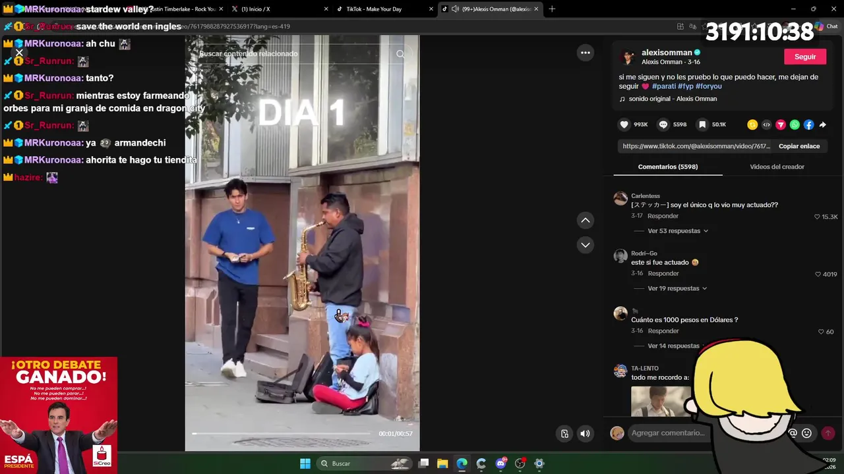Screen dimensions: 844x474
Task: Switch to 'Videos del creador' tab
Action: [777, 167]
